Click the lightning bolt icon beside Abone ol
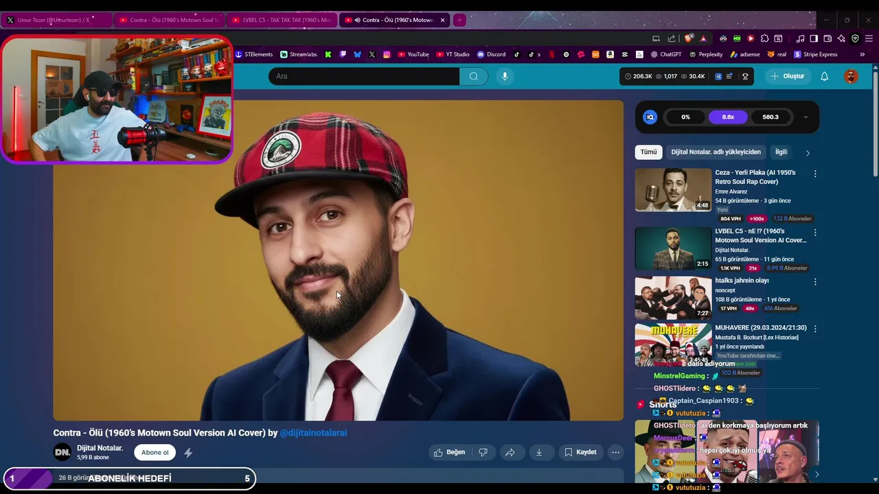The height and width of the screenshot is (494, 879). click(188, 452)
